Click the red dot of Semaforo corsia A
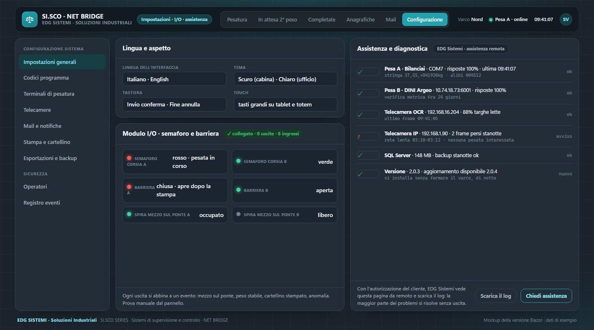The height and width of the screenshot is (330, 594). click(129, 158)
